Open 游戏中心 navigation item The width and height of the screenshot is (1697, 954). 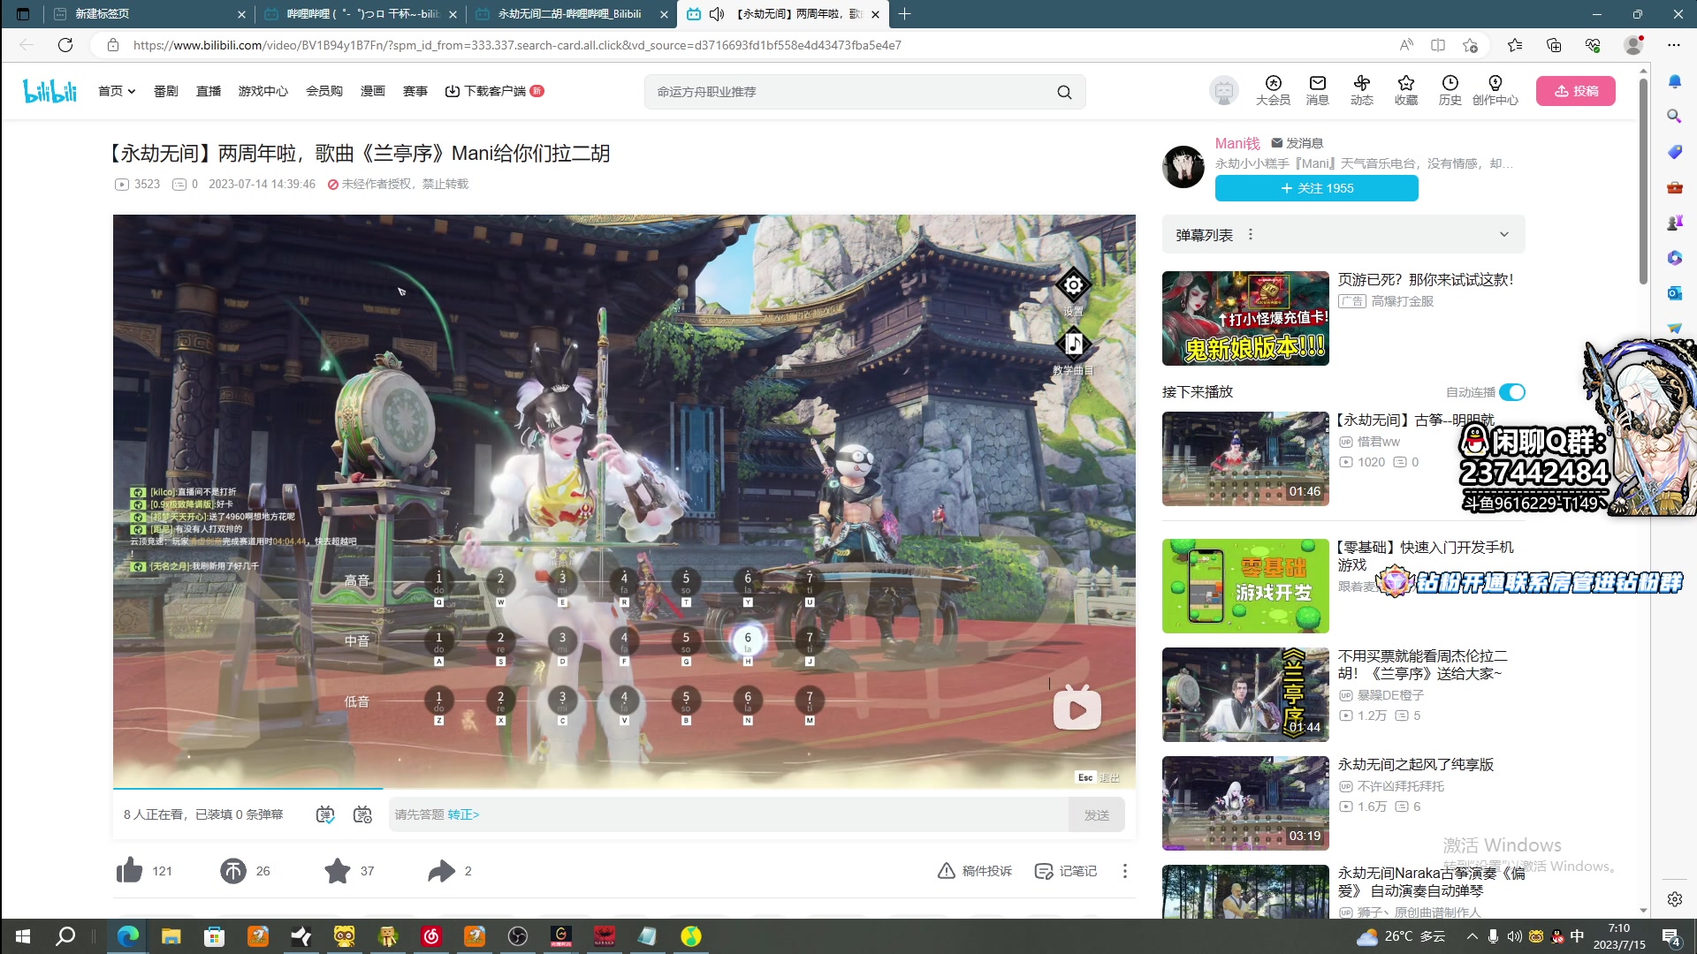263,91
